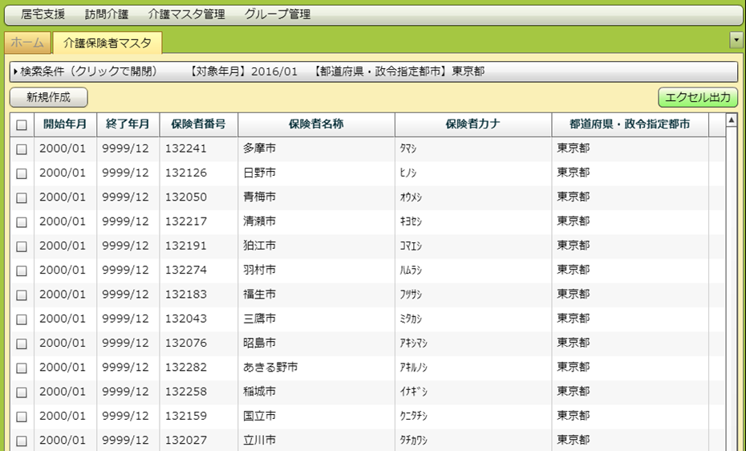Check the box for 多摩市 row
The image size is (746, 451).
[x=22, y=149]
